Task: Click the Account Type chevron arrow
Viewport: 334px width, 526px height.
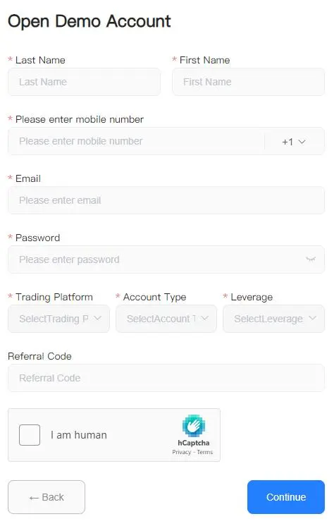Action: point(204,318)
